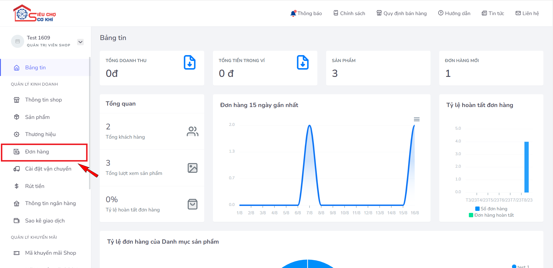Click the ticket icon beside Mã khuyến mãi Shop
The width and height of the screenshot is (553, 268).
(x=17, y=253)
